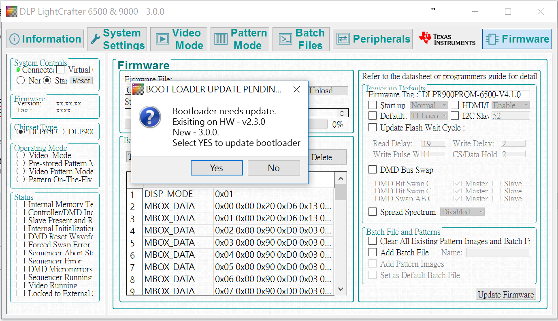This screenshot has height=321, width=558.
Task: Go to the Batch Files tab
Action: [301, 39]
